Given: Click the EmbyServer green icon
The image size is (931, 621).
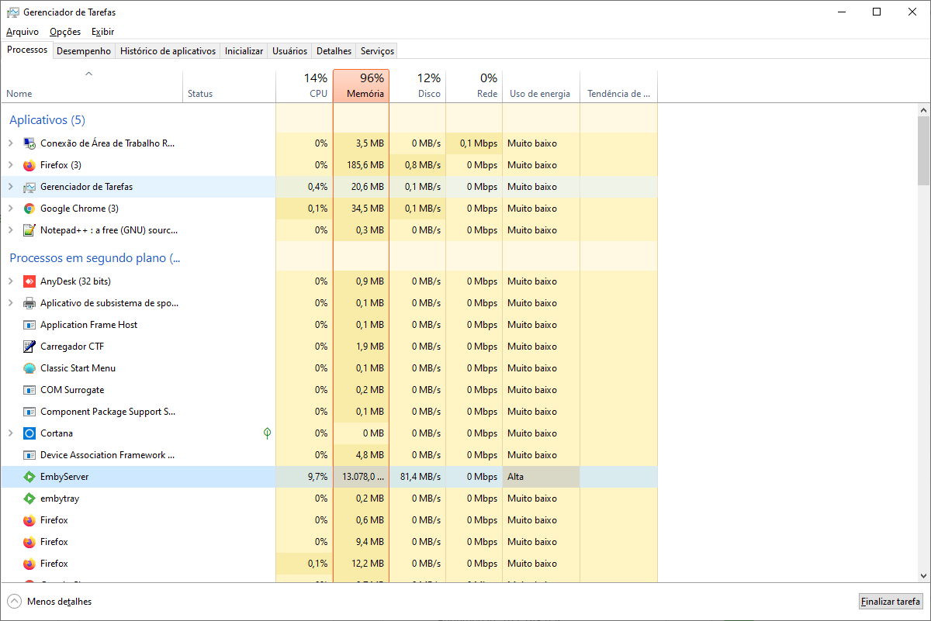Looking at the screenshot, I should click(29, 477).
